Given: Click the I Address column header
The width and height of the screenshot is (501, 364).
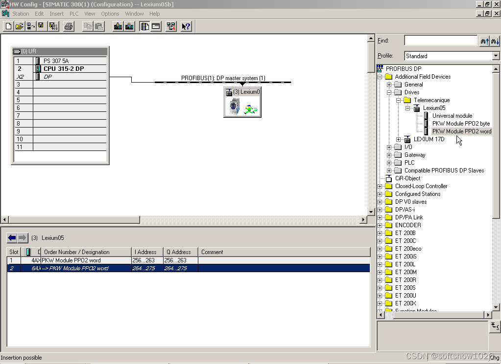Looking at the screenshot, I should click(x=147, y=252).
